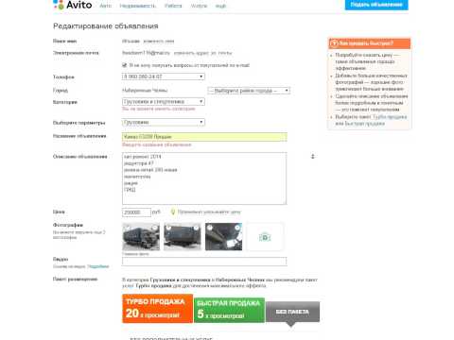454x340 pixels.
Task: Click the change name link
Action: 159,42
